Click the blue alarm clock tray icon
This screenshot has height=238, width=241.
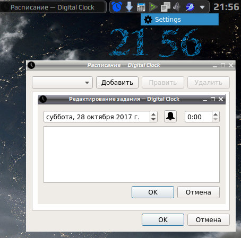click(117, 7)
